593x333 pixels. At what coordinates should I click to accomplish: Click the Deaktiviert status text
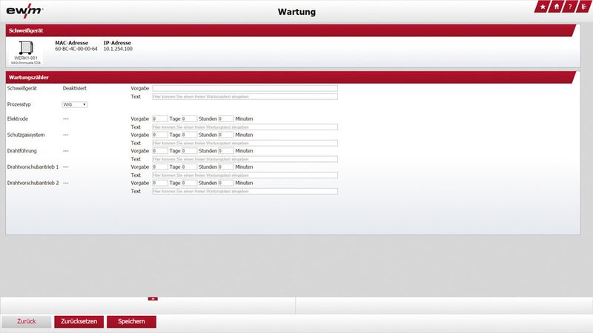point(75,88)
